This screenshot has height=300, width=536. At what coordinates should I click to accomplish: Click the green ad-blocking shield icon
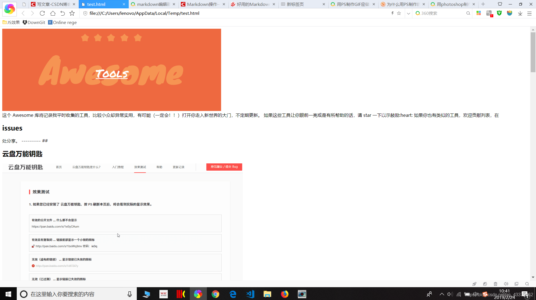[x=499, y=13]
